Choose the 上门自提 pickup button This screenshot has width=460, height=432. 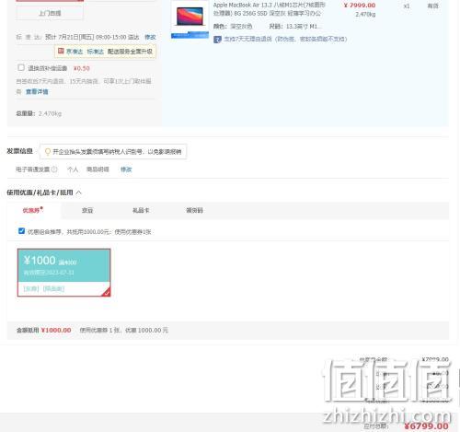(x=50, y=13)
